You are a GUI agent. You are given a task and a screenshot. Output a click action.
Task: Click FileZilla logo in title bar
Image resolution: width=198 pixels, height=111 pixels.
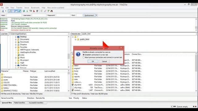[x=1, y=5]
